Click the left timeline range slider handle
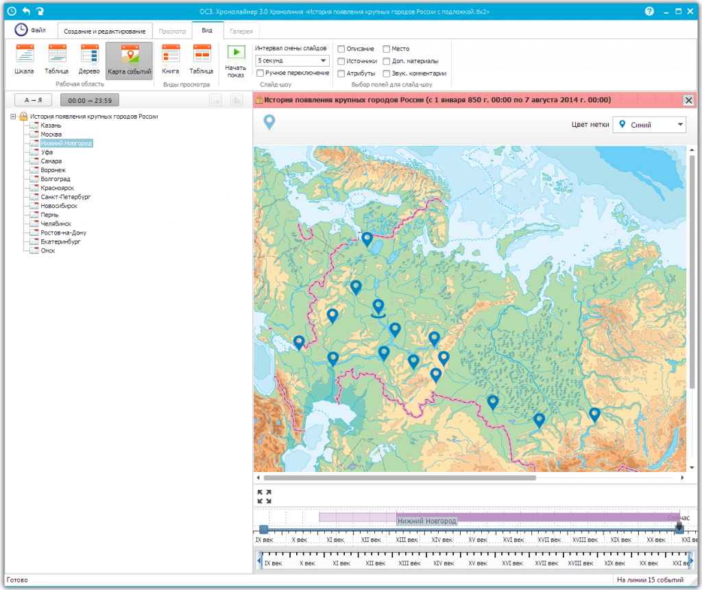702x590 pixels. pos(264,529)
